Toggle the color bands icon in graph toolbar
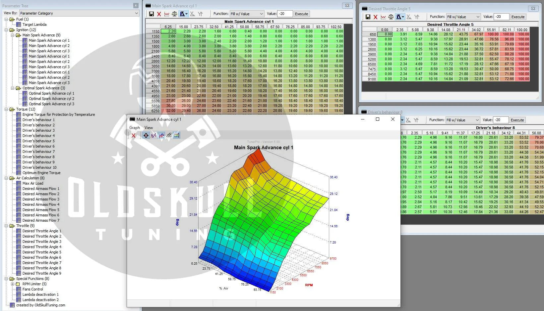The height and width of the screenshot is (311, 544). click(x=176, y=135)
